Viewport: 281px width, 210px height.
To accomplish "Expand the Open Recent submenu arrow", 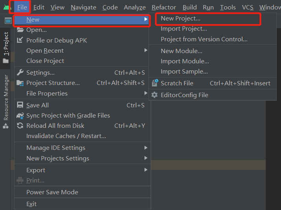I will point(146,50).
